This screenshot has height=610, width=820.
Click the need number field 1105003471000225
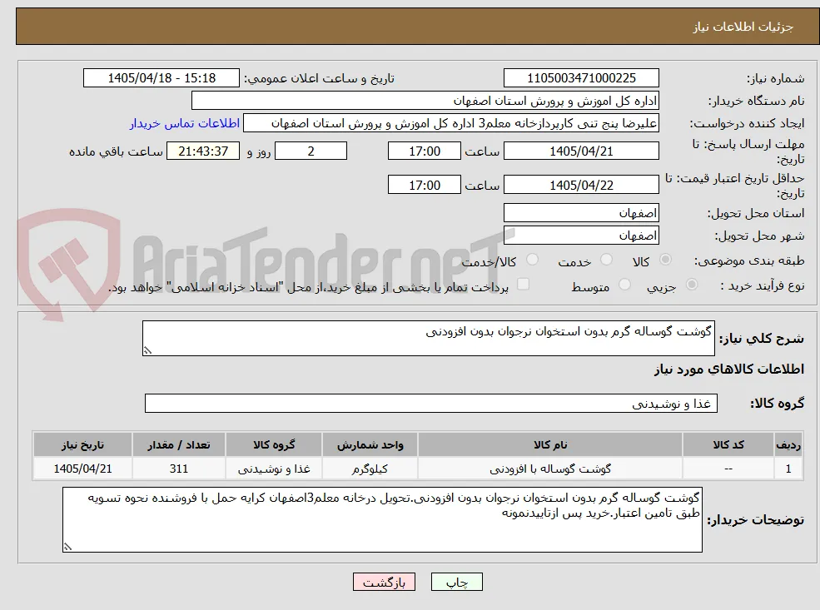(x=581, y=78)
